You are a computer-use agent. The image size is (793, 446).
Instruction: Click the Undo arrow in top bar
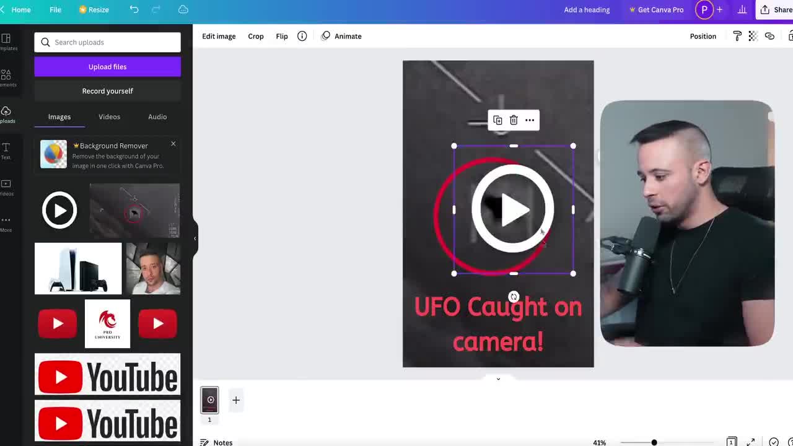click(134, 9)
